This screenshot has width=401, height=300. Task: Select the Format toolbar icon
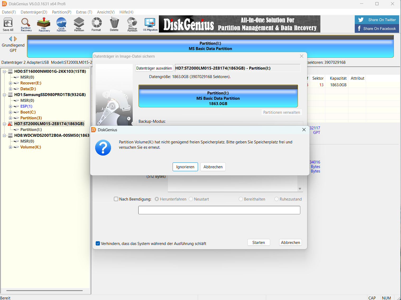96,24
